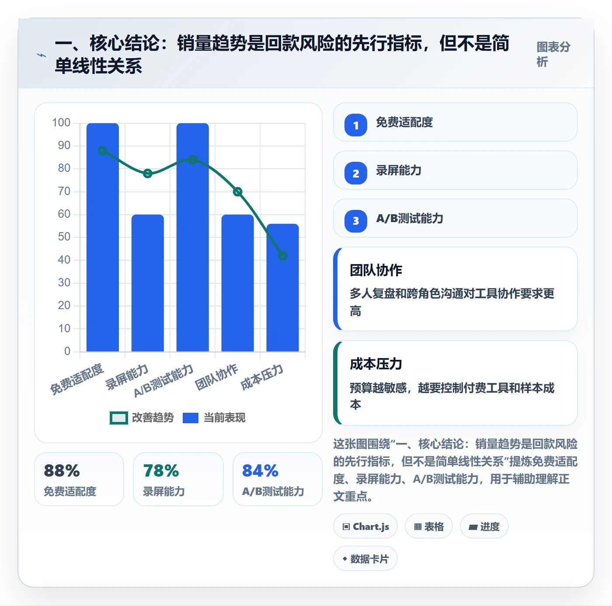Click the x-axis label 团队协作
612x606 pixels.
coord(217,377)
